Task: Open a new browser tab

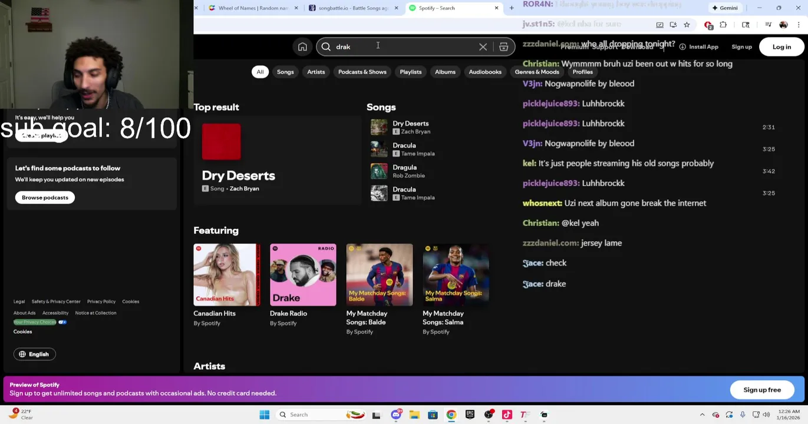Action: [x=512, y=8]
